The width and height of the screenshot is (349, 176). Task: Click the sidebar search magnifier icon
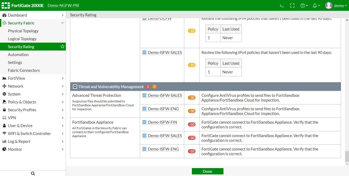pos(33,173)
